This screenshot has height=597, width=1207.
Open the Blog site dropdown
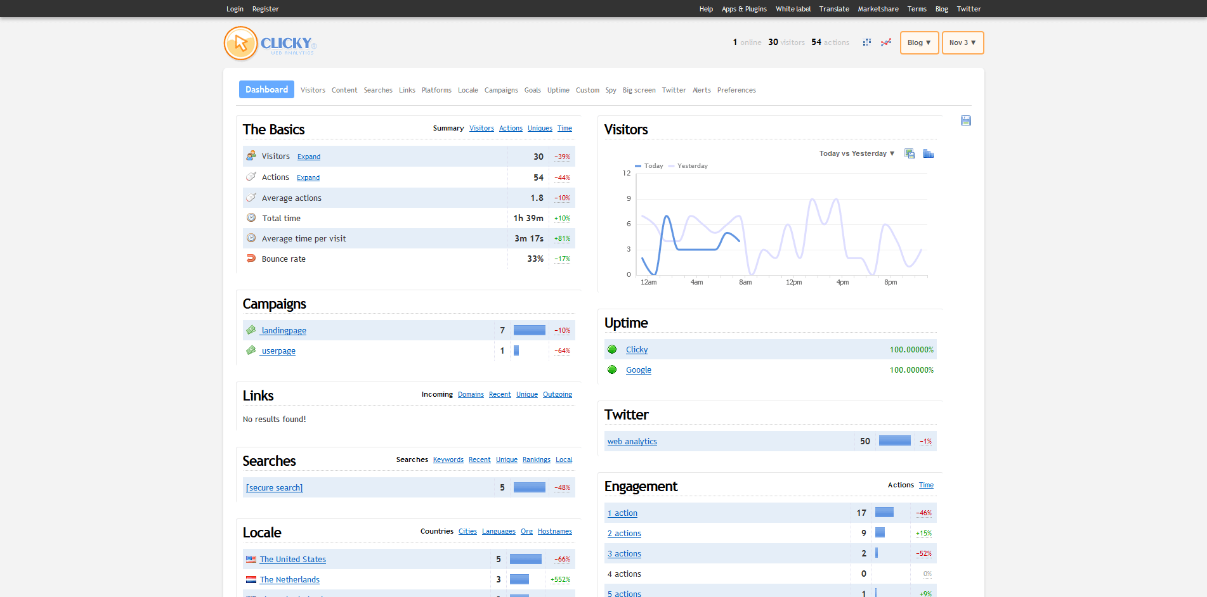point(919,42)
